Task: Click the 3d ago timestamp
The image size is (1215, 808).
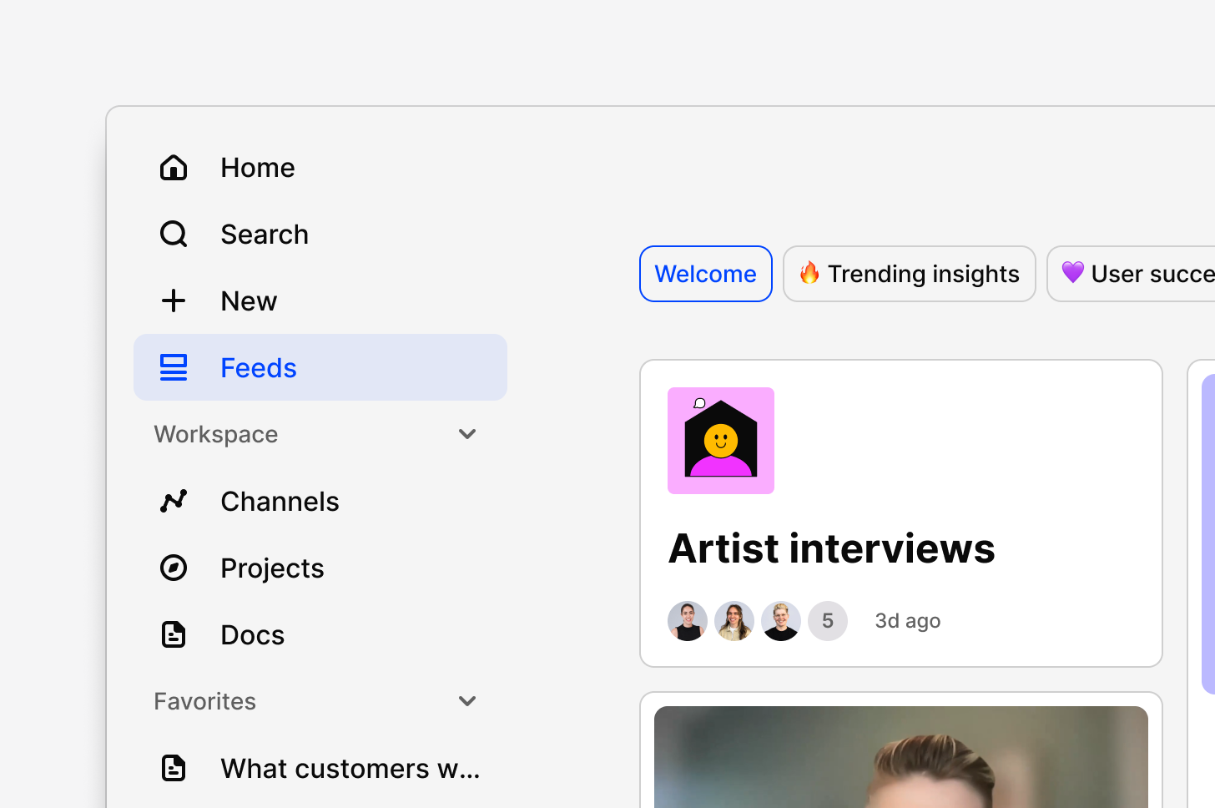Action: tap(908, 621)
